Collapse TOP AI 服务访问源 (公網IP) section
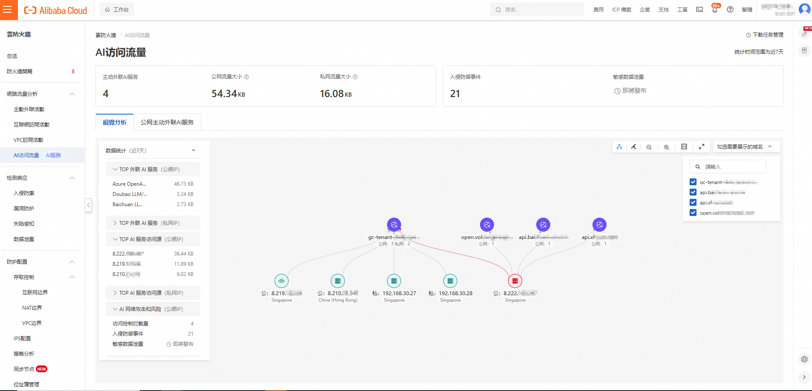This screenshot has width=812, height=391. click(x=153, y=239)
